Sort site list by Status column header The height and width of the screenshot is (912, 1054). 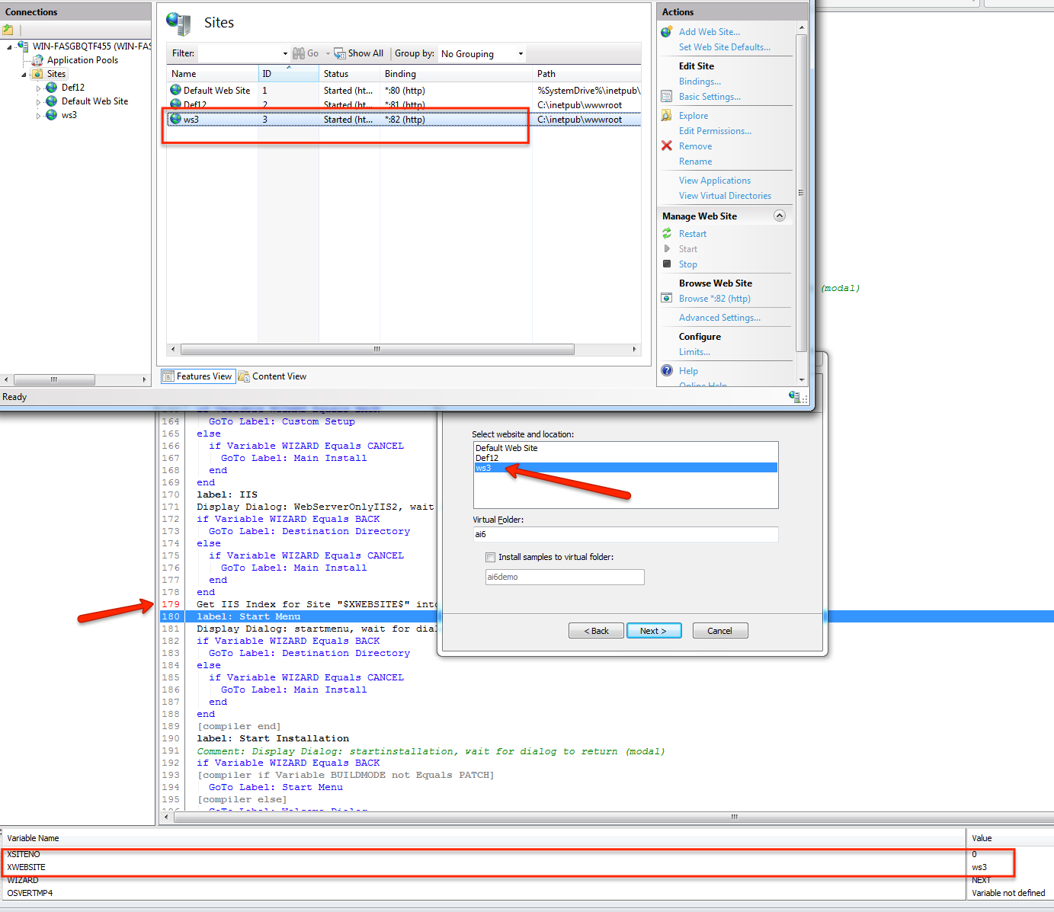349,74
